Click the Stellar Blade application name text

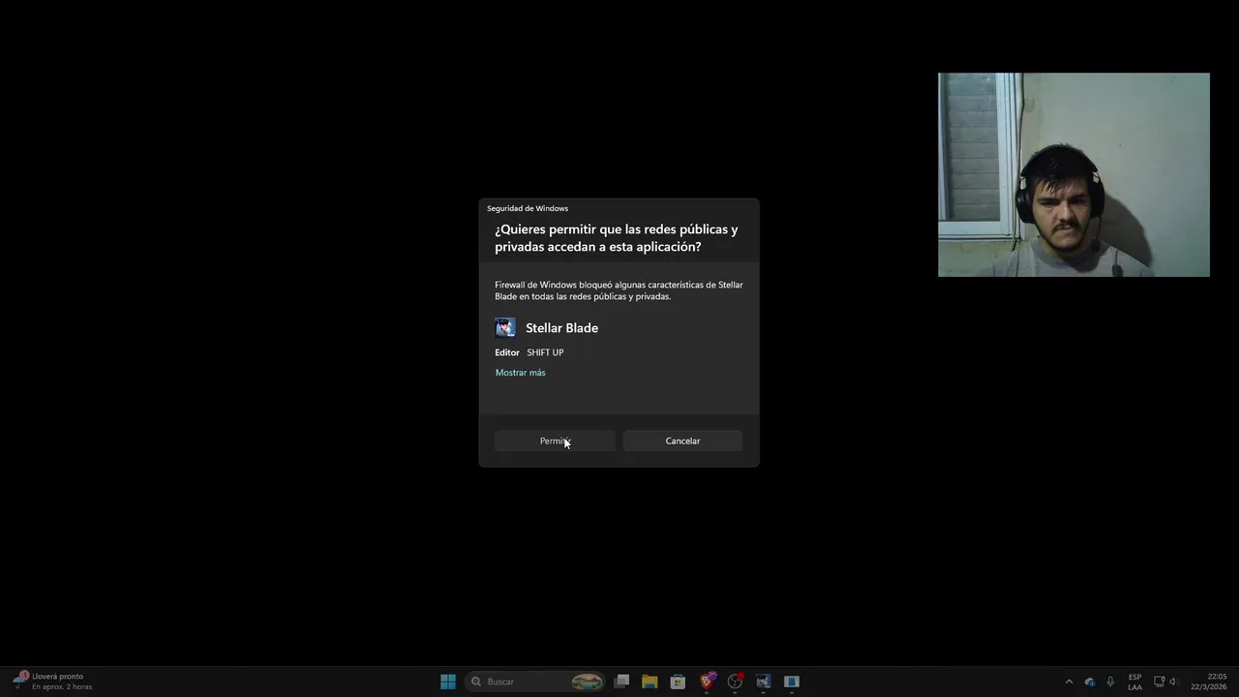click(561, 328)
